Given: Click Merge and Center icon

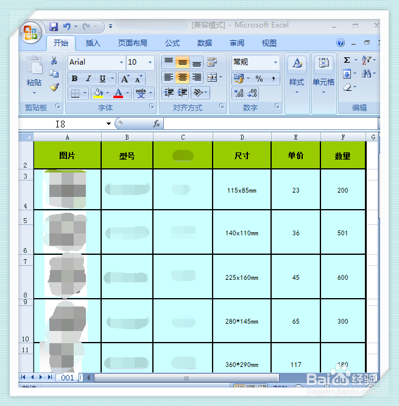Looking at the screenshot, I should click(x=212, y=77).
